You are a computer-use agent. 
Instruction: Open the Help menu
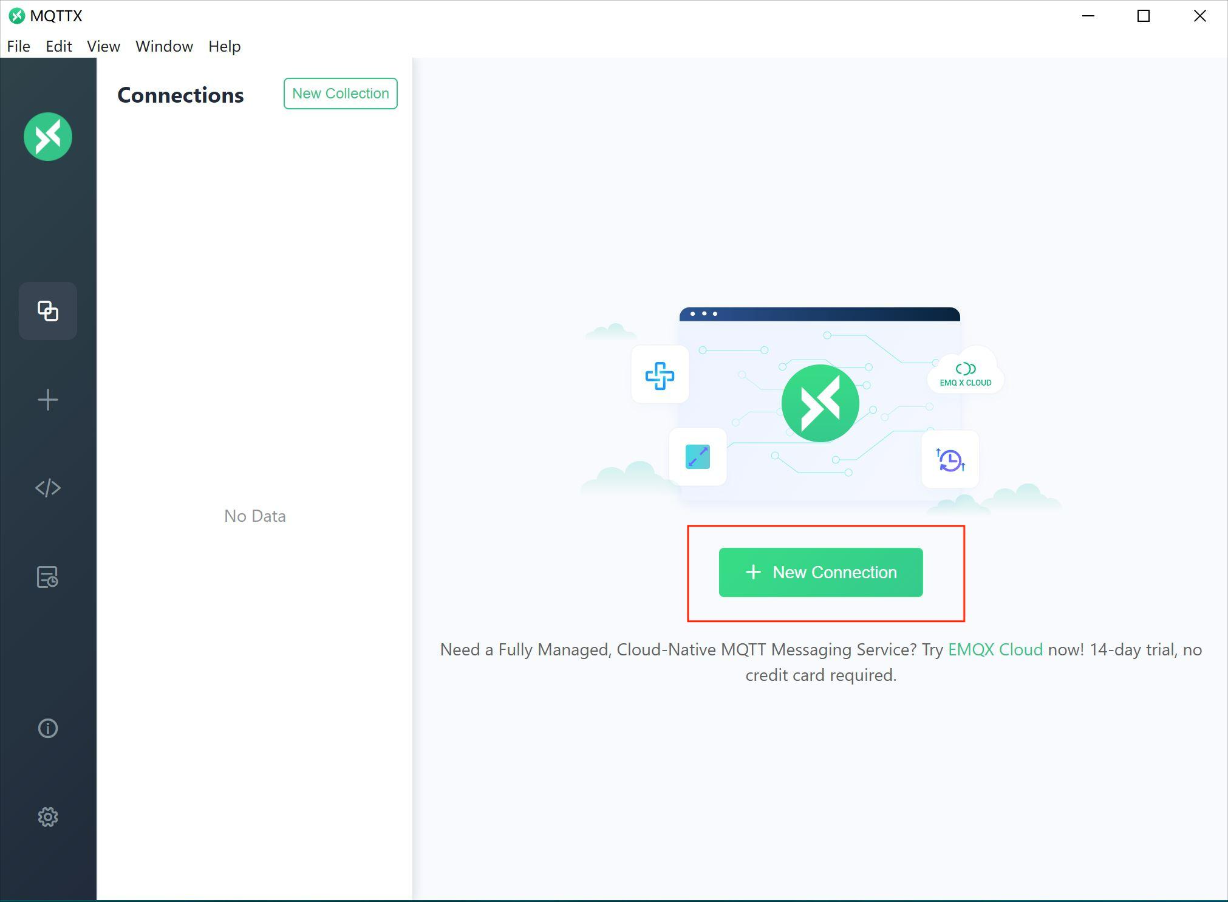pyautogui.click(x=225, y=46)
